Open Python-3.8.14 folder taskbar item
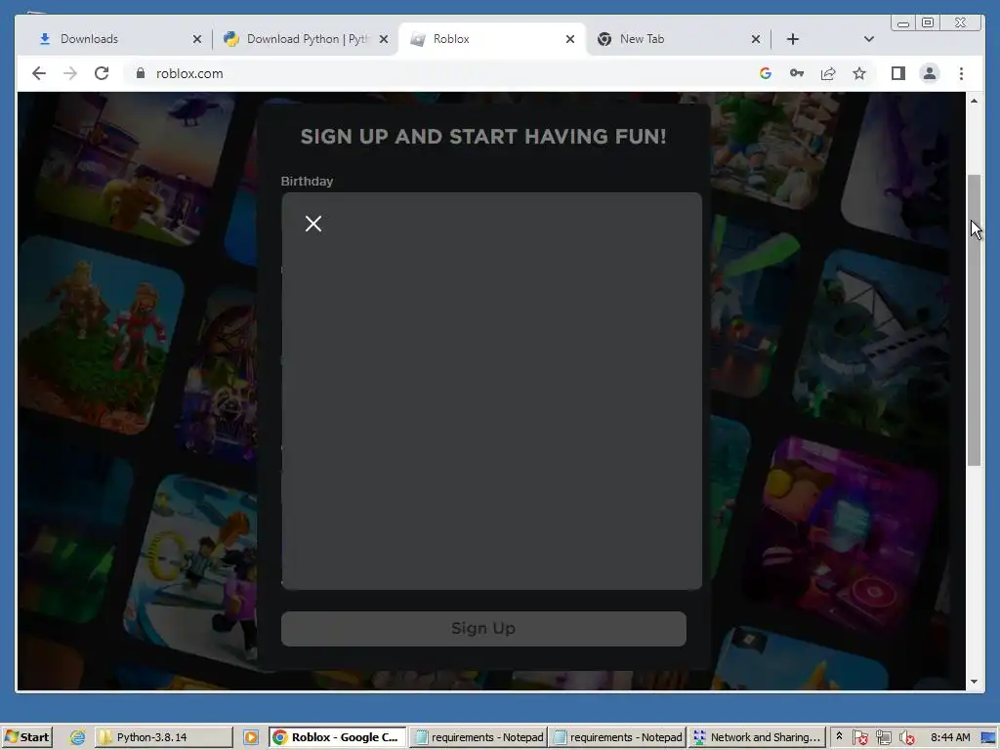1000x750 pixels. pos(164,737)
